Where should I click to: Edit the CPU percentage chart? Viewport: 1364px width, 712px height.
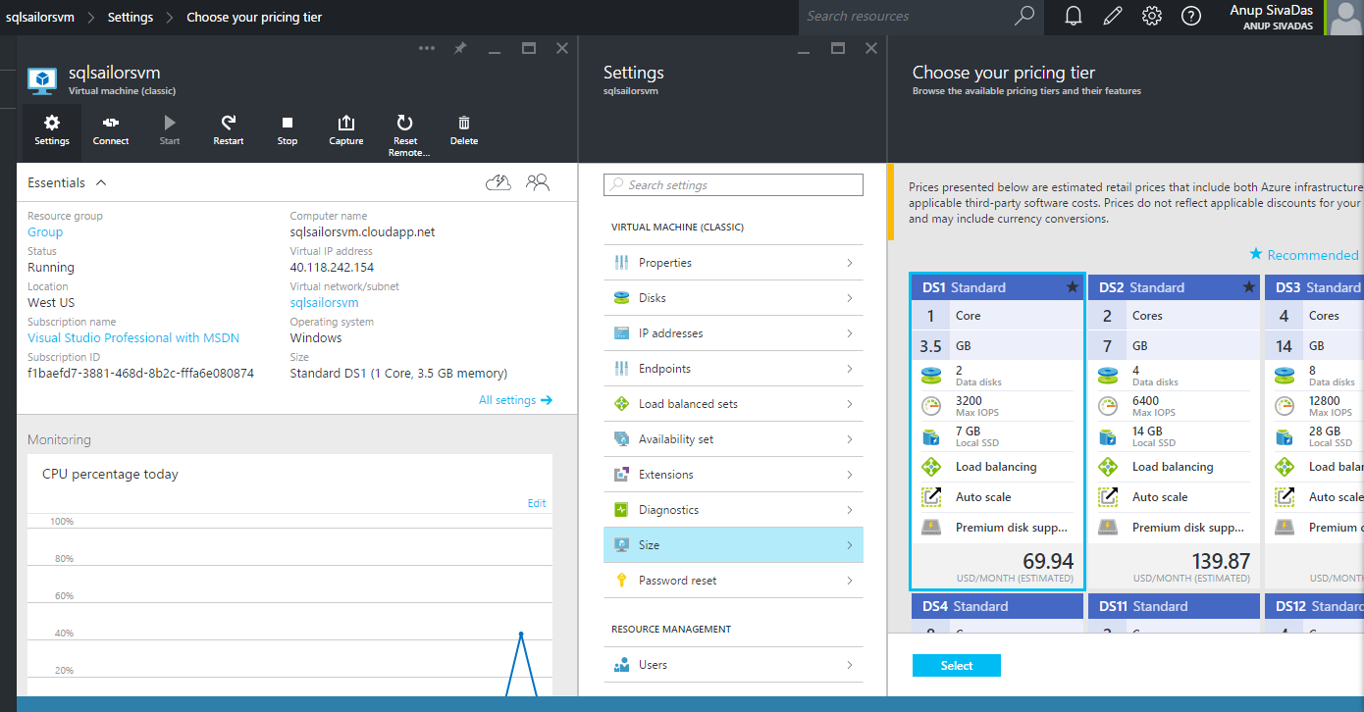click(537, 503)
